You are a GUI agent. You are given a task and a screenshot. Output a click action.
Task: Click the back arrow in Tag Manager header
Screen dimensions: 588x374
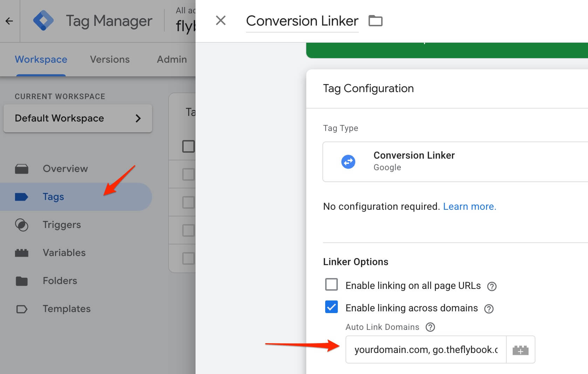[x=9, y=21]
